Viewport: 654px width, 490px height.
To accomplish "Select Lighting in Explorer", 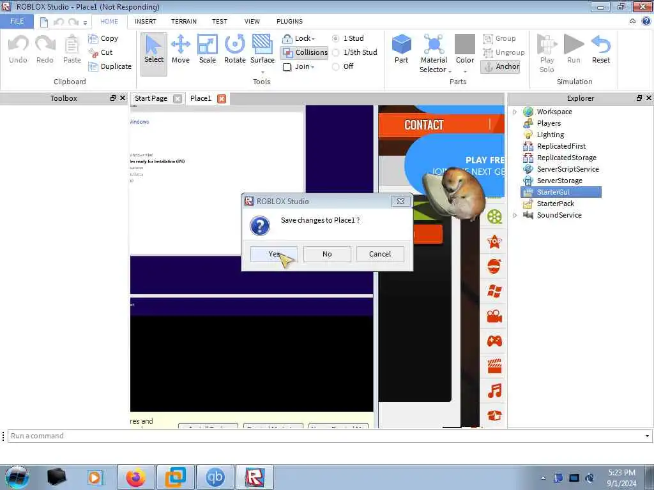I will point(551,135).
